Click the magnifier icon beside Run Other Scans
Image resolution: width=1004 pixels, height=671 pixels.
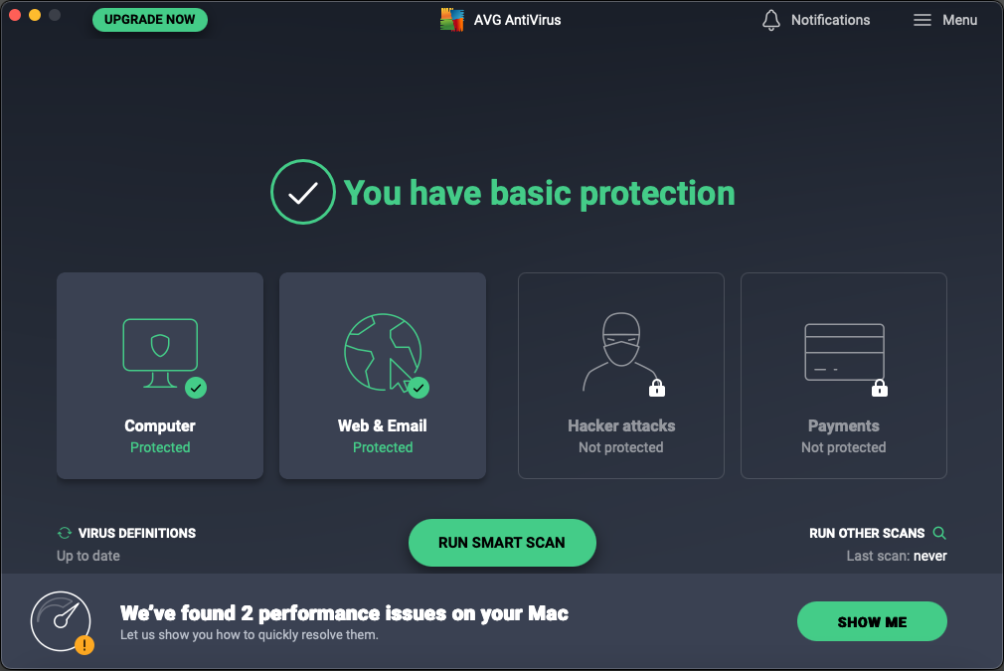tap(939, 533)
